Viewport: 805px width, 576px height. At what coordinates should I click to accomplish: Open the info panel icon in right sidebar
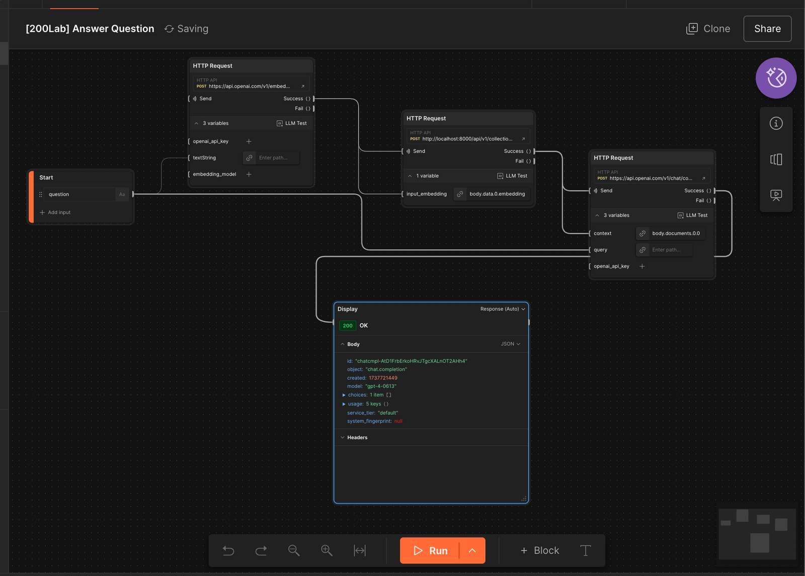(776, 123)
